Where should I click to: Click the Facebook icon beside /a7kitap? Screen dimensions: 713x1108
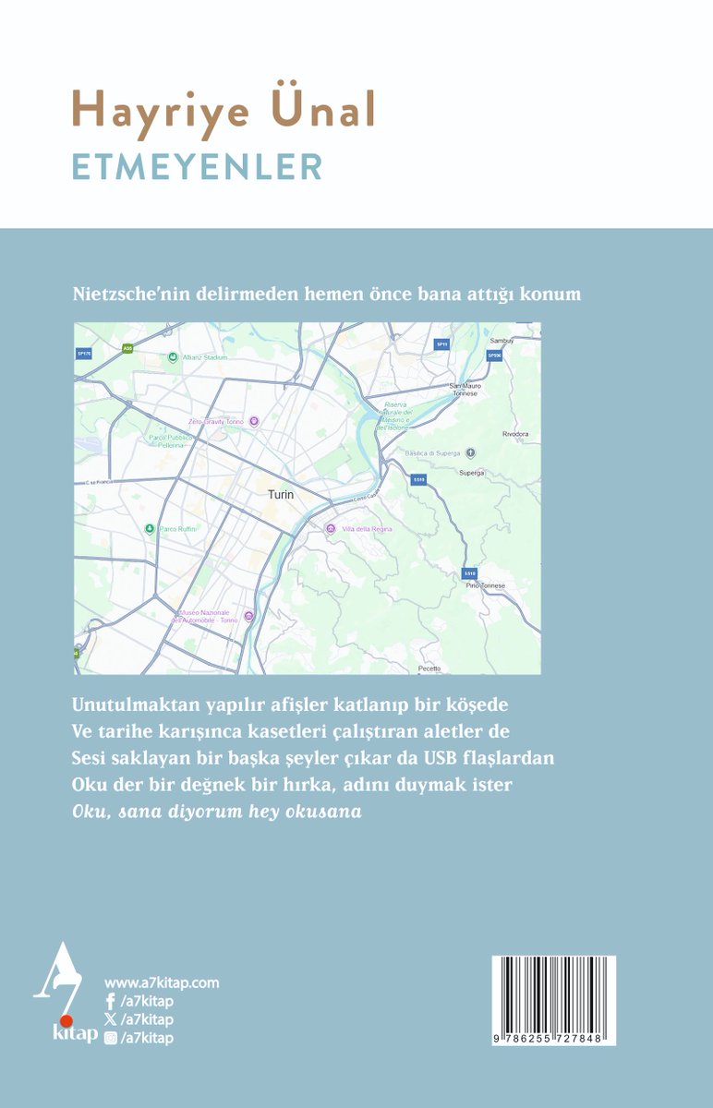pyautogui.click(x=111, y=1002)
